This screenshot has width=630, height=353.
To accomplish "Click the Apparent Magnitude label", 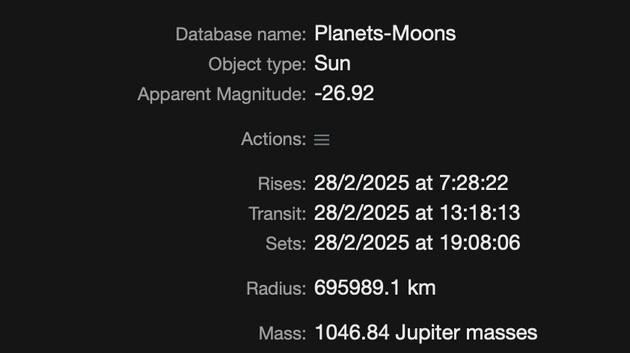I will [x=221, y=94].
